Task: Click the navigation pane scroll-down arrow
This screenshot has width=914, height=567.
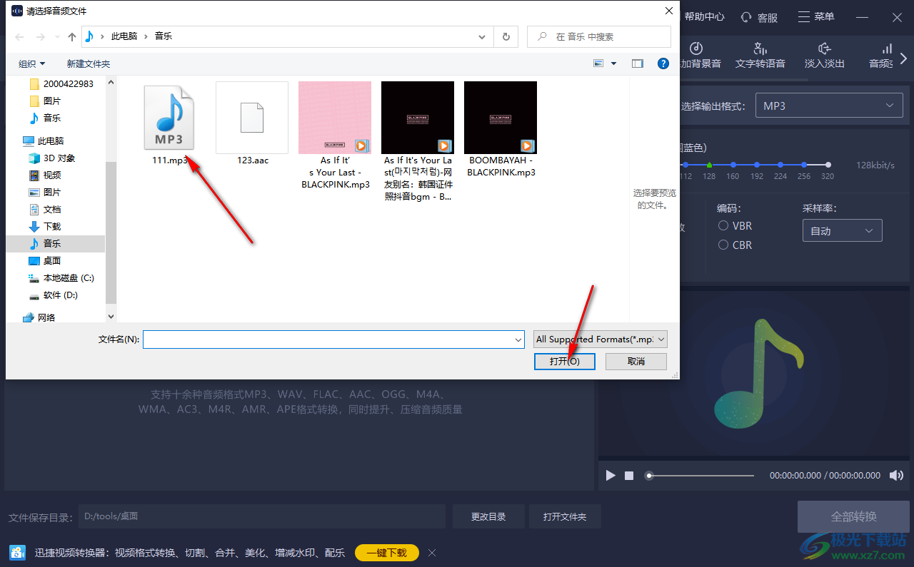Action: [111, 315]
